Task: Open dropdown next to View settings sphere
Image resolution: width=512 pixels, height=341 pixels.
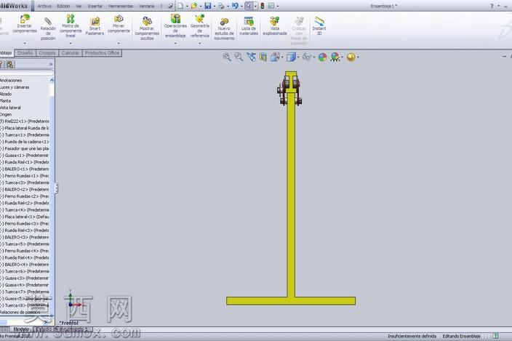Action: tap(359, 57)
